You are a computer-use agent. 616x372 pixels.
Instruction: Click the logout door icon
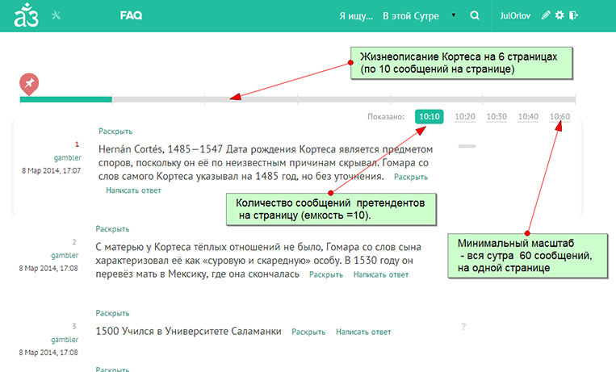(x=573, y=15)
